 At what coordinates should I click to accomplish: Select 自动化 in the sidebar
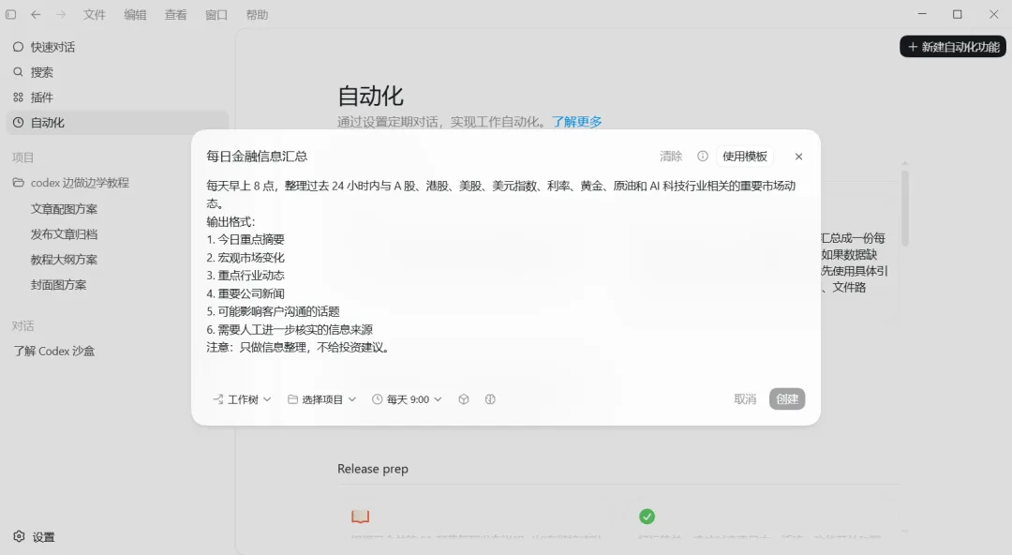coord(117,122)
